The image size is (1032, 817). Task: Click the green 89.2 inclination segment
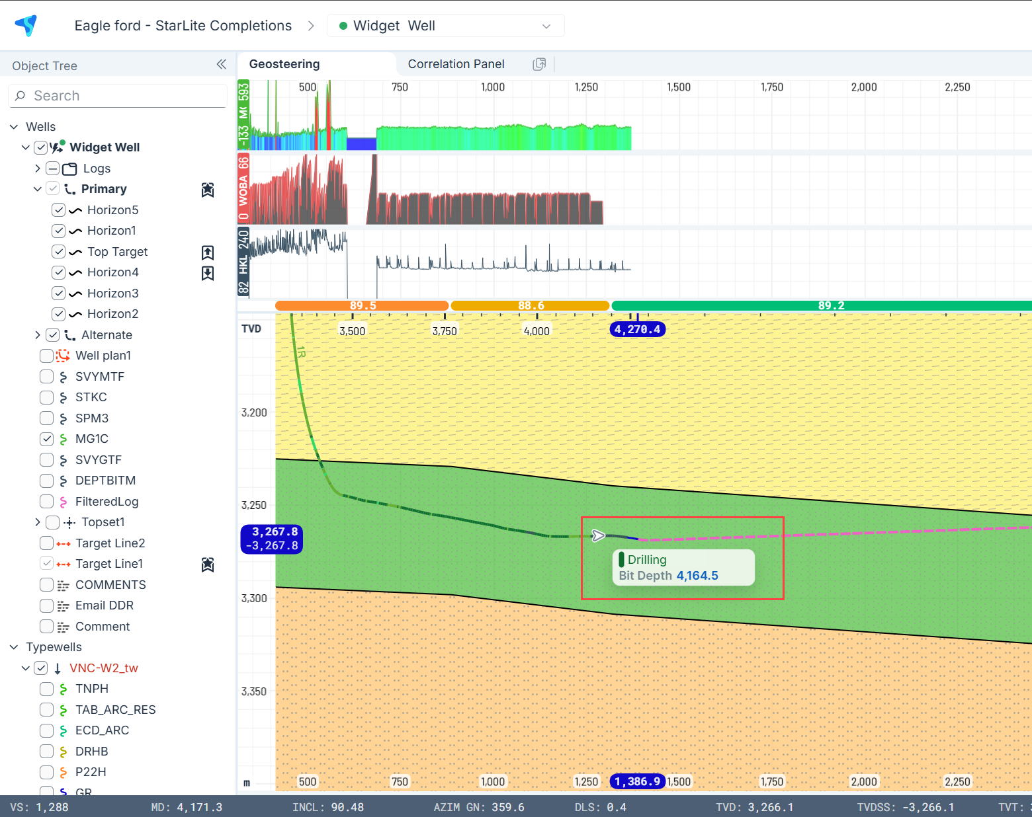click(x=822, y=305)
